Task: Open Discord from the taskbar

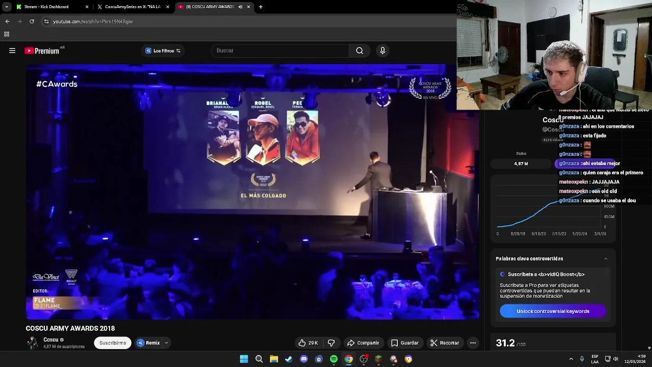Action: (x=304, y=359)
